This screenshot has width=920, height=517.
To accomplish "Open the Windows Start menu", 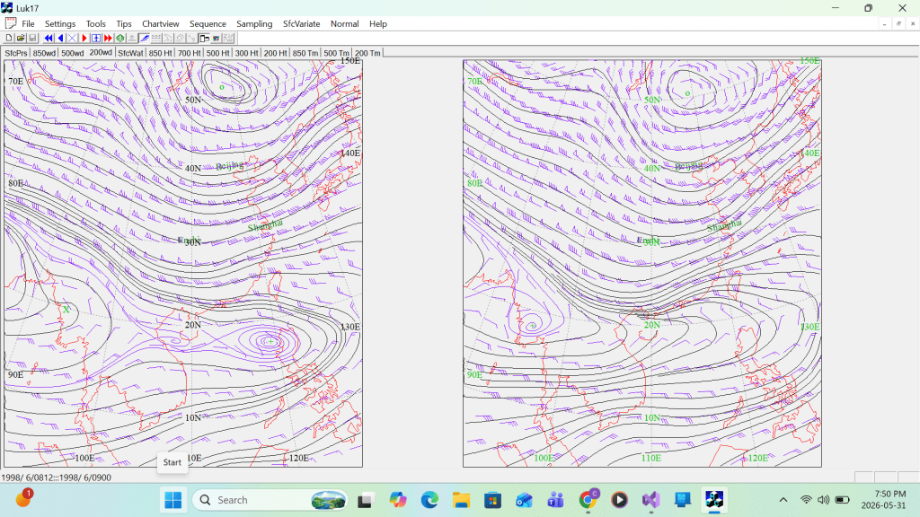I will 172,500.
